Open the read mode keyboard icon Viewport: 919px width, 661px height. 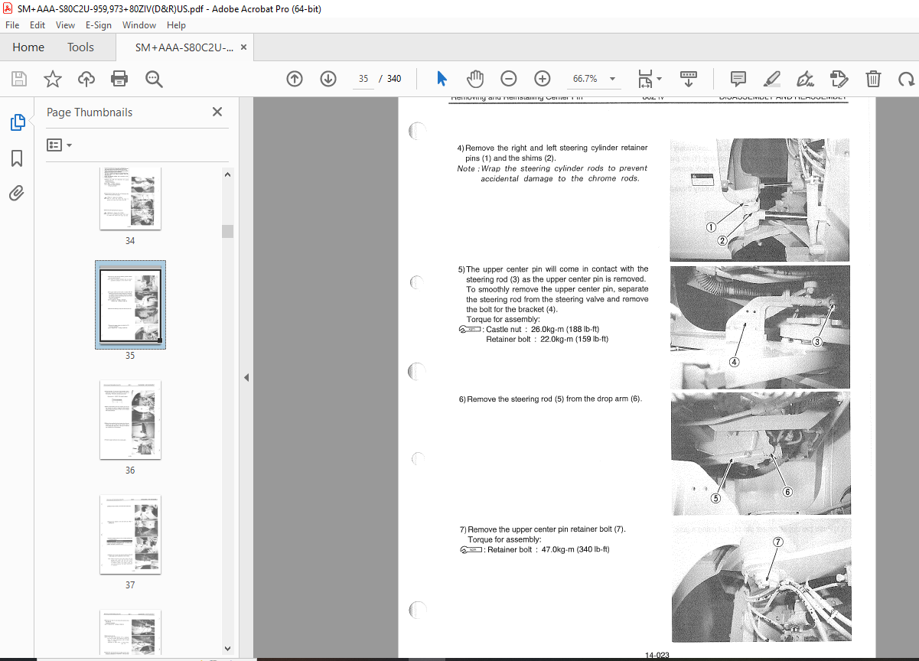(x=689, y=79)
